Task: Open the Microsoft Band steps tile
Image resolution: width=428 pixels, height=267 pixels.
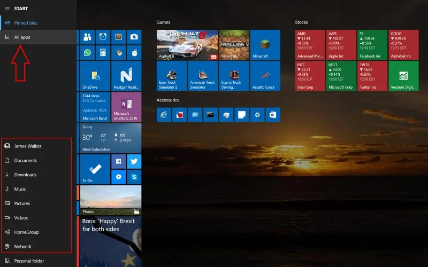Action: click(95, 107)
